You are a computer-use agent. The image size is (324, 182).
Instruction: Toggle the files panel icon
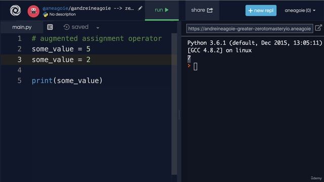[50, 27]
